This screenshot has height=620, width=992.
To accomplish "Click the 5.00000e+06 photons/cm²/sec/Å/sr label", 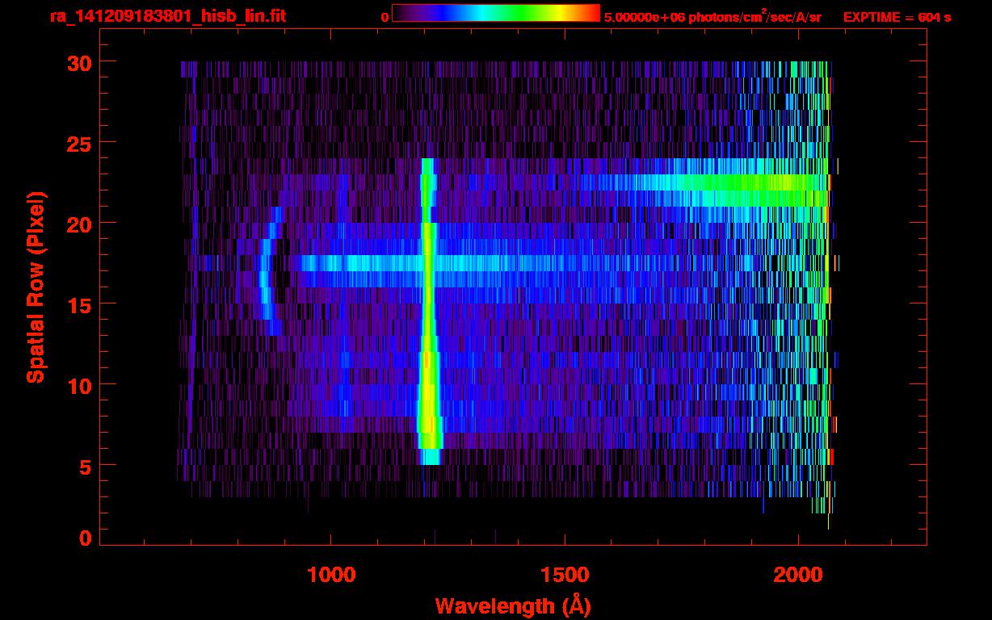I will click(x=713, y=16).
